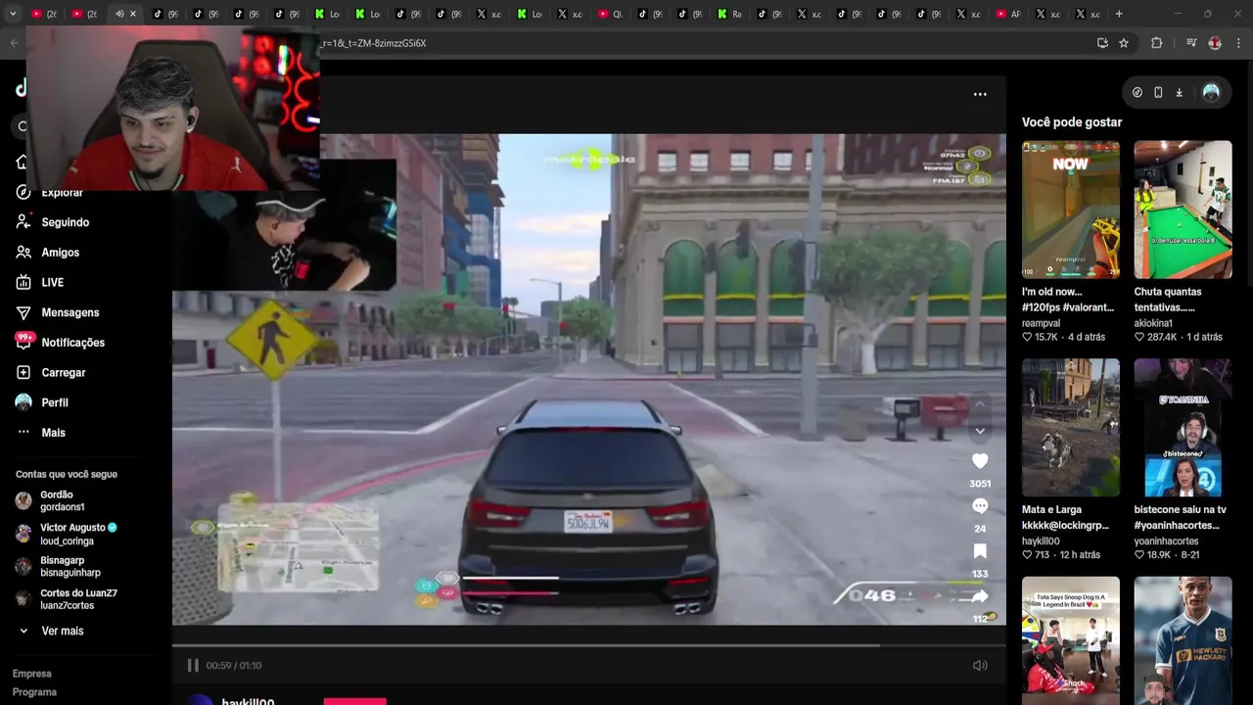1253x705 pixels.
Task: Switch to the YouTube tab labeled Qu
Action: coord(611,14)
